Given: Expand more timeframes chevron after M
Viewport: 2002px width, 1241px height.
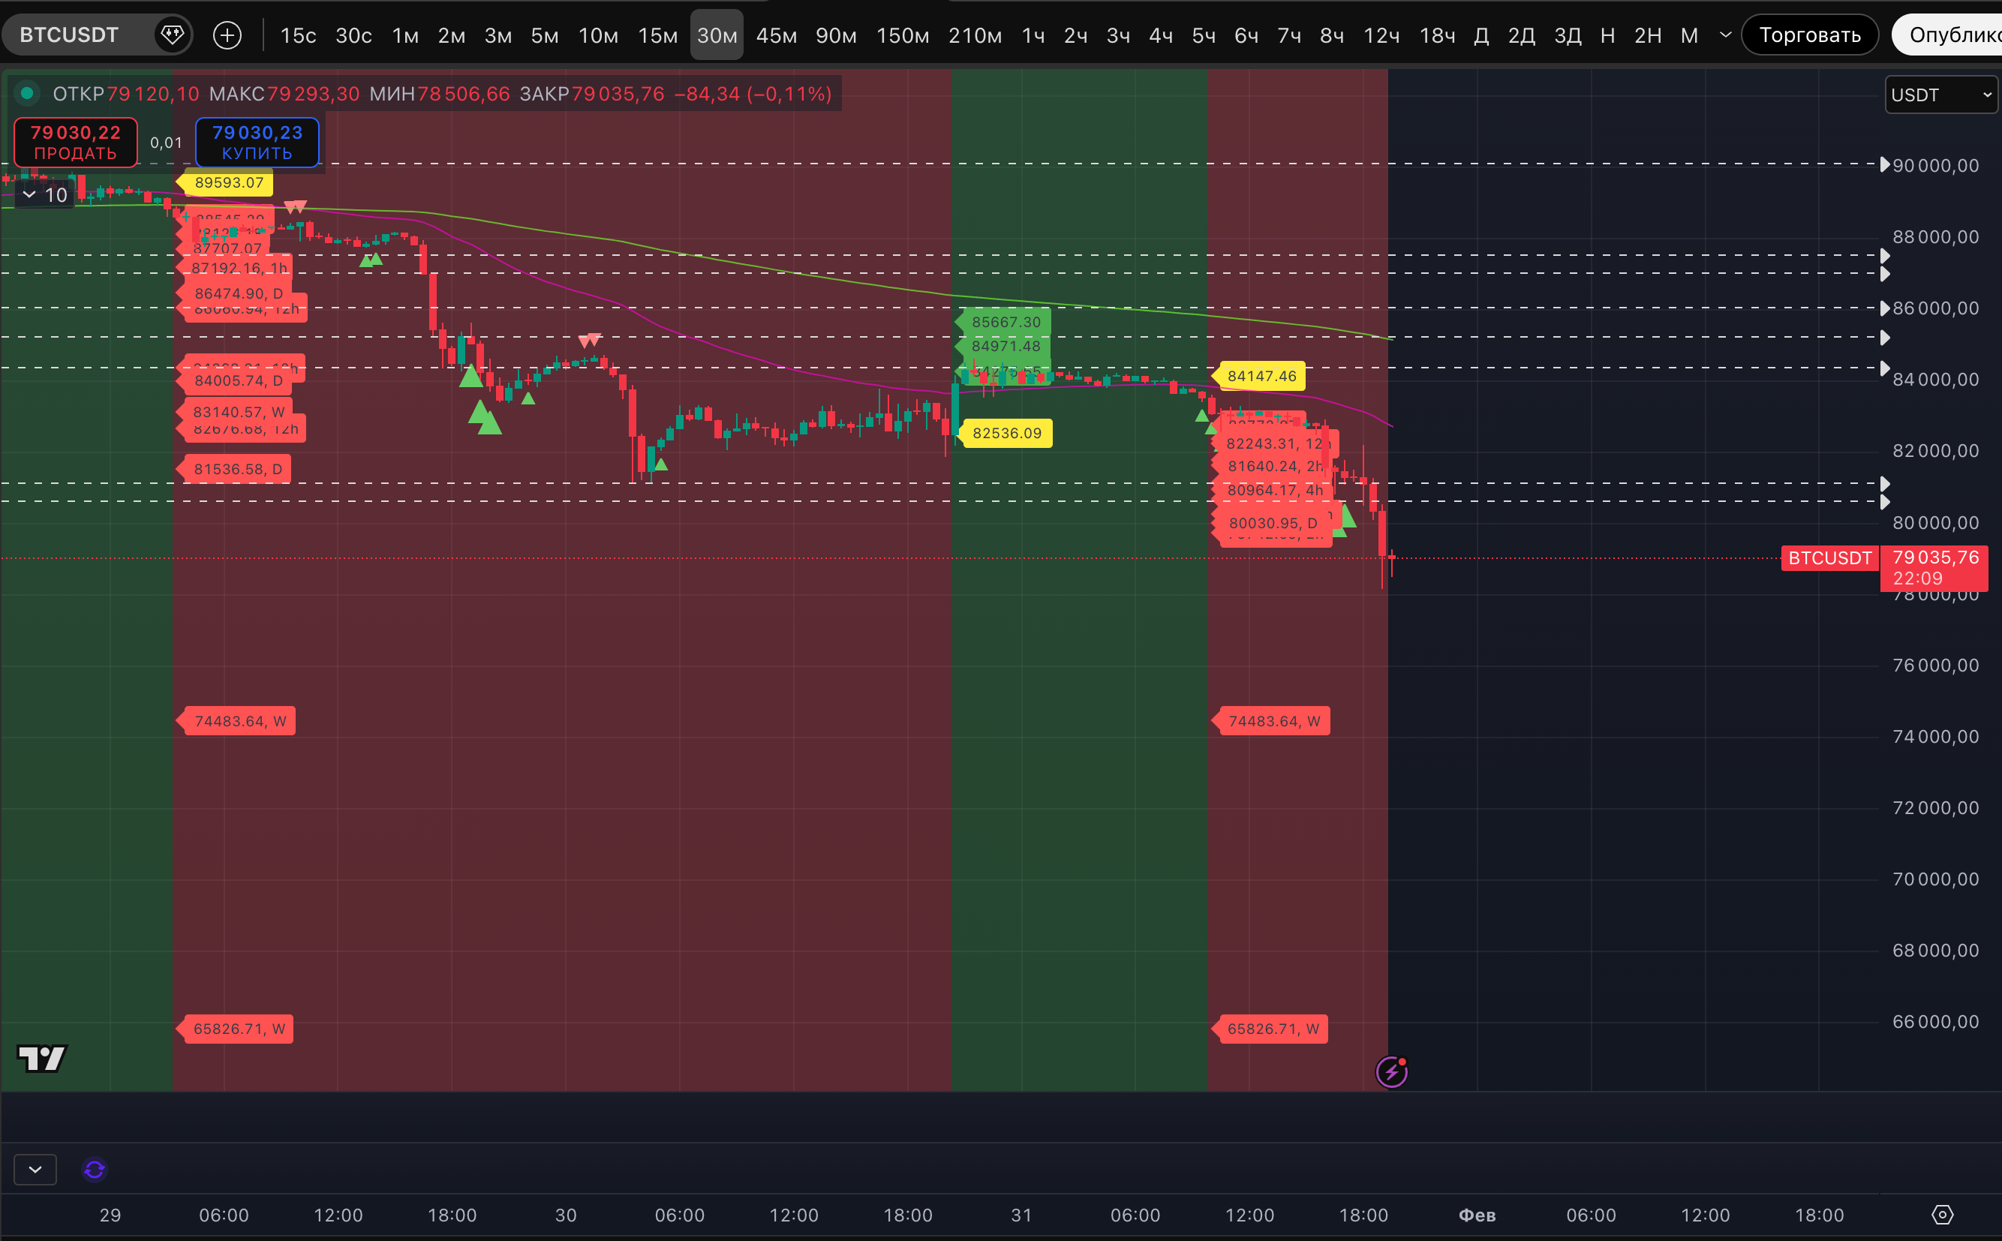Looking at the screenshot, I should (x=1725, y=35).
